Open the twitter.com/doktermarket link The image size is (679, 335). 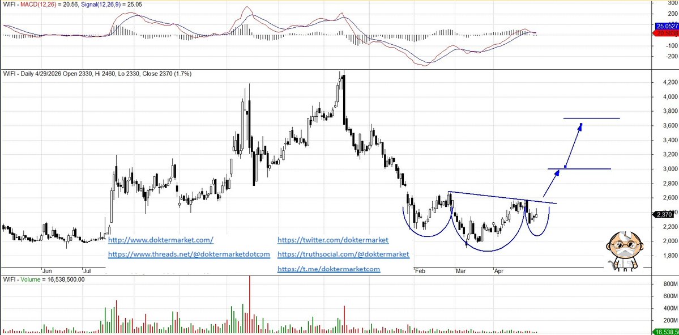point(333,240)
